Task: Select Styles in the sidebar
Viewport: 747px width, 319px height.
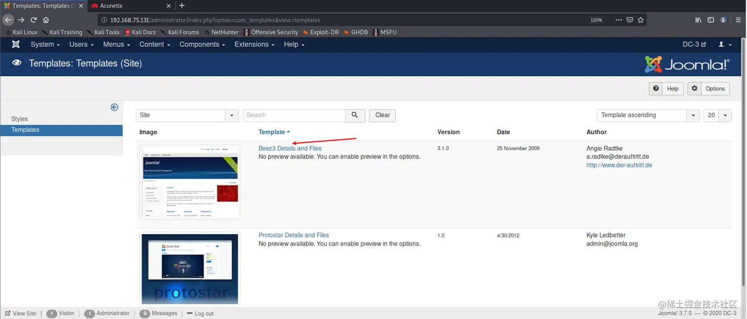Action: 20,119
